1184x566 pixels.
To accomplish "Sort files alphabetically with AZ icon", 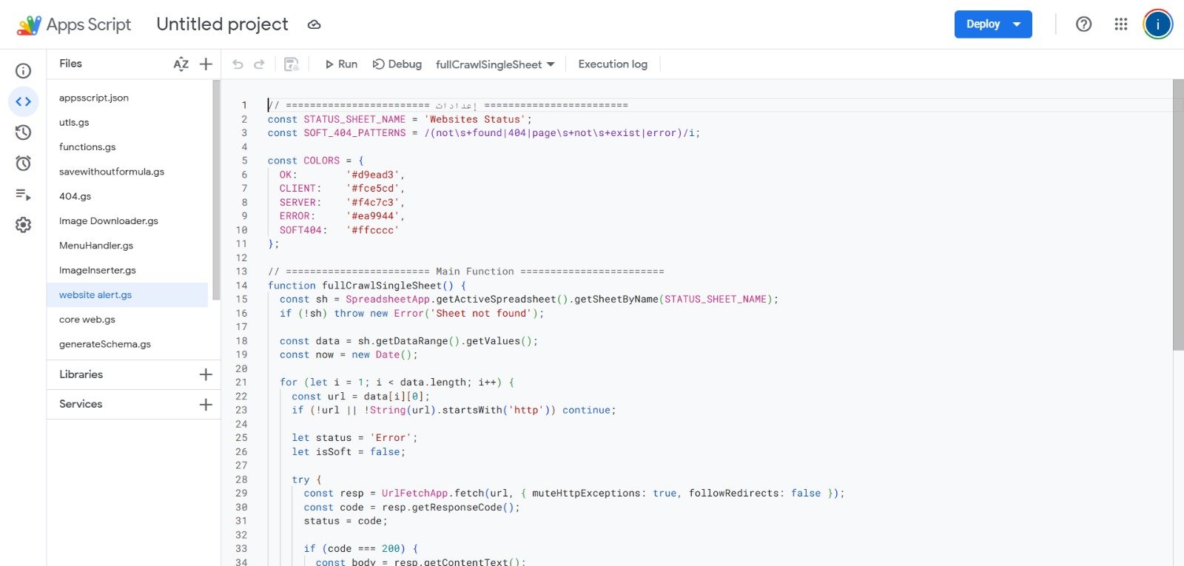I will [x=181, y=64].
